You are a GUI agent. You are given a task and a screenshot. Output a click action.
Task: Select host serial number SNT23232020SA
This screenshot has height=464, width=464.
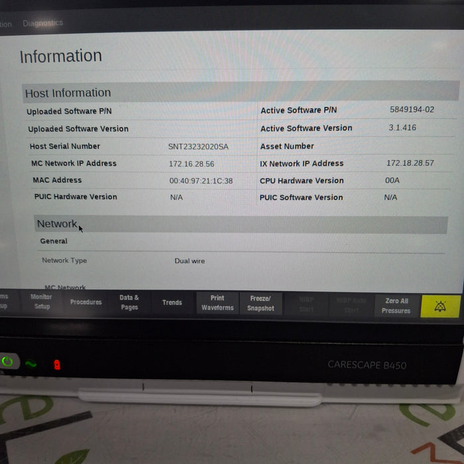pyautogui.click(x=198, y=146)
